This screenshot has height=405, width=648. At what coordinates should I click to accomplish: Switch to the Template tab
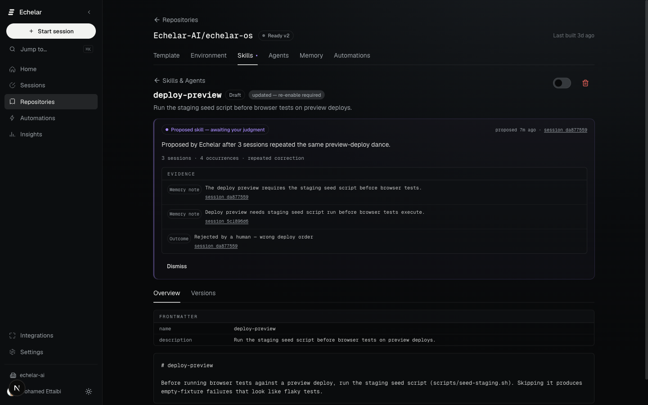point(166,55)
